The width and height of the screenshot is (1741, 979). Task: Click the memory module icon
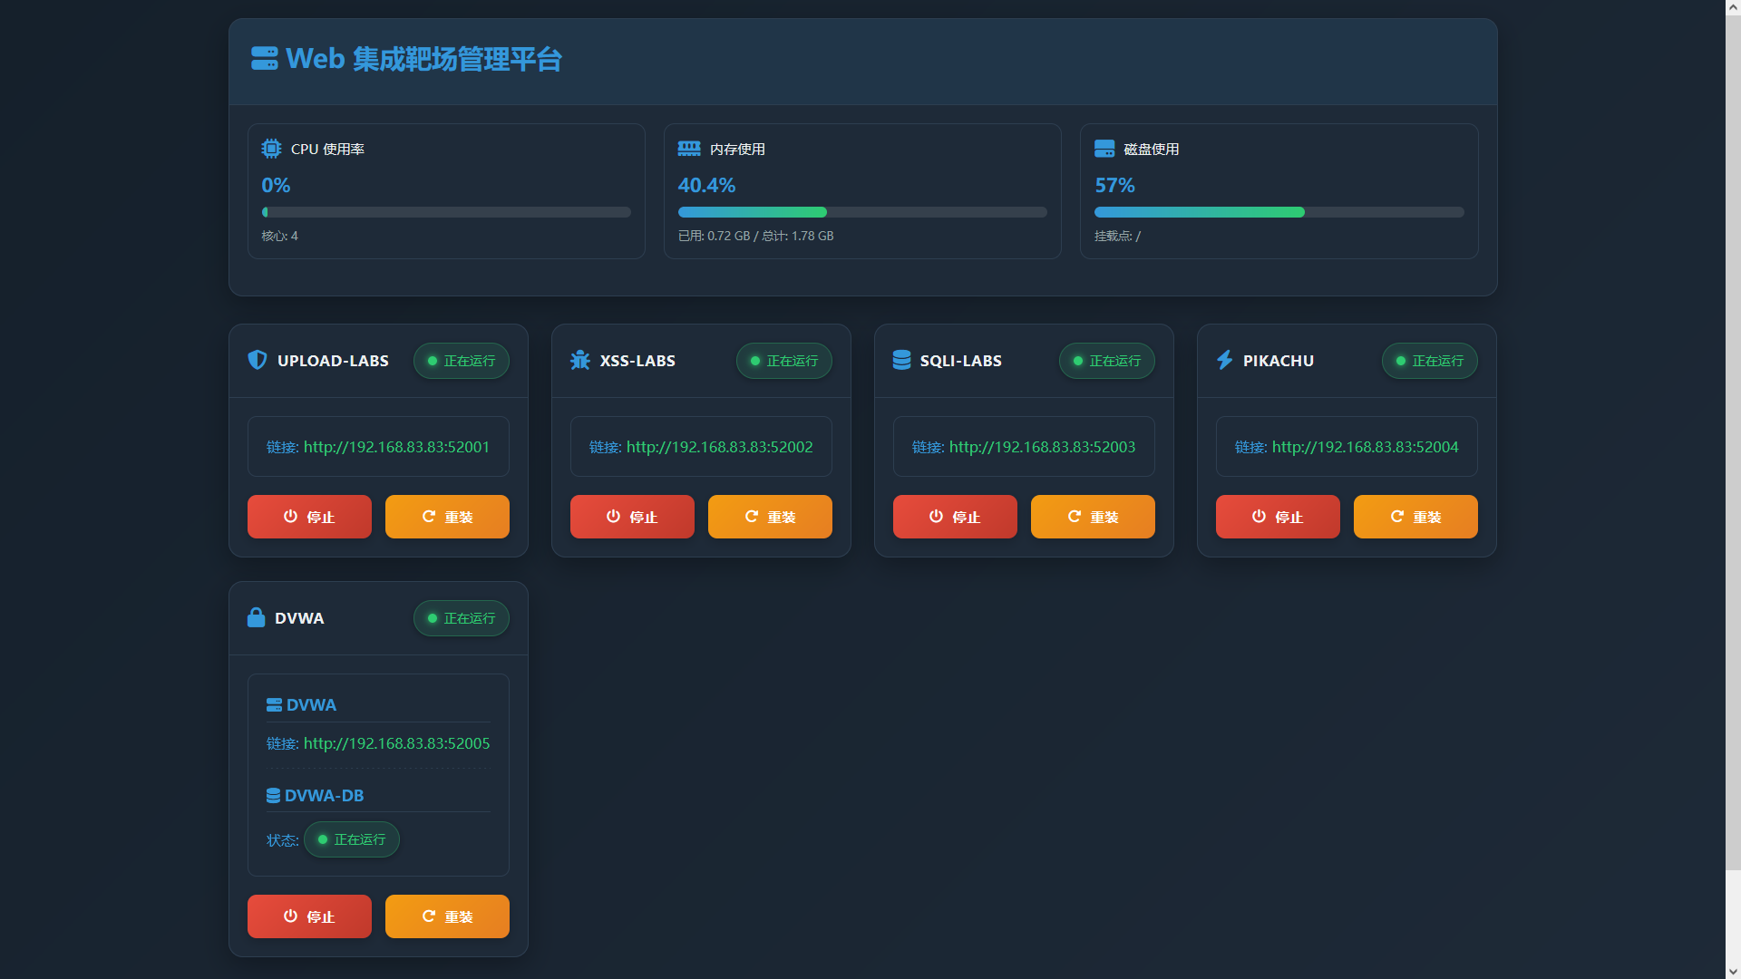[x=689, y=149]
